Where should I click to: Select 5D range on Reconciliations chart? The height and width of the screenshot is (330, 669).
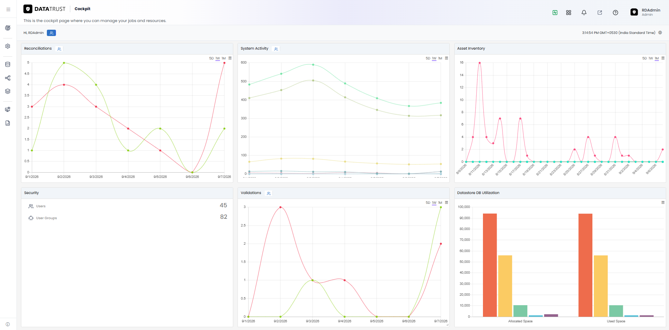(x=211, y=58)
